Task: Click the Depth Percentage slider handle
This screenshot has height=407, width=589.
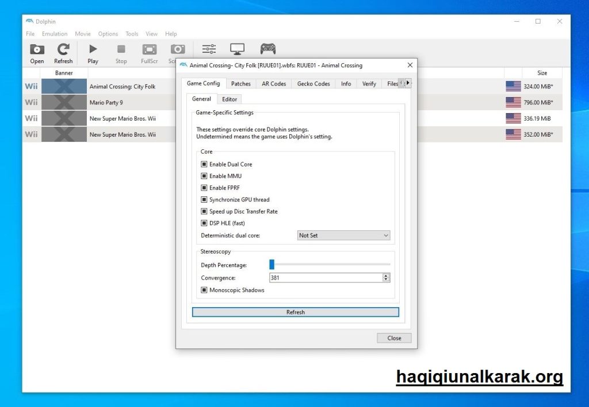Action: (x=272, y=265)
